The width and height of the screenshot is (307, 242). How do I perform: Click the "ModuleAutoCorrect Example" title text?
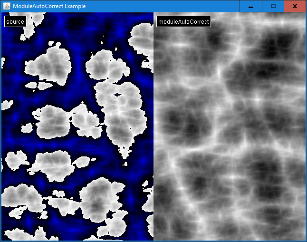[49, 6]
